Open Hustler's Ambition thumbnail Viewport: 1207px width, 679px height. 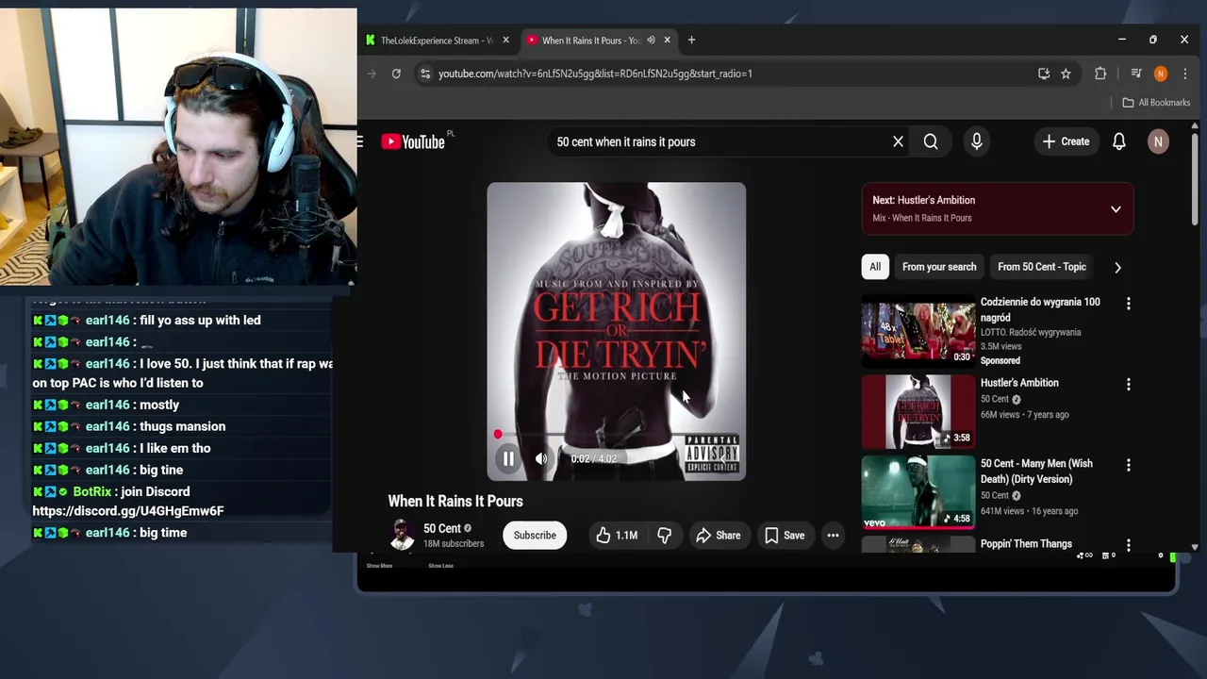coord(918,411)
